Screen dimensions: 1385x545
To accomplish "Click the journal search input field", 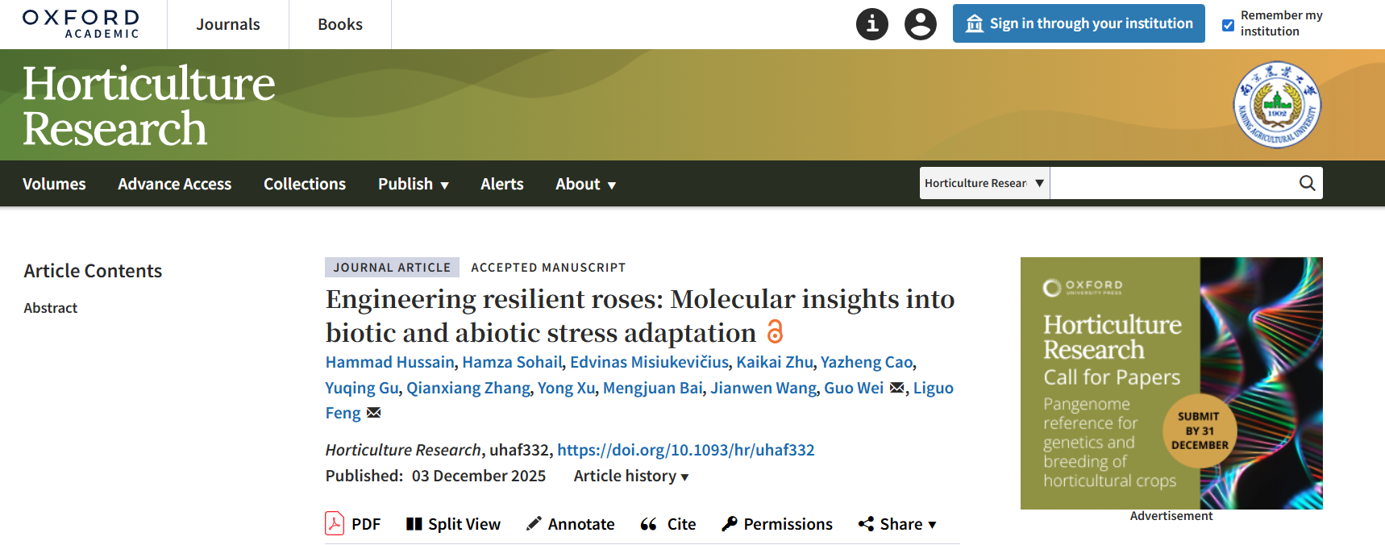I will click(1171, 183).
